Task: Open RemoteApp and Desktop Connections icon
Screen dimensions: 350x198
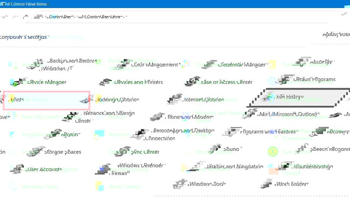Action: point(140,134)
